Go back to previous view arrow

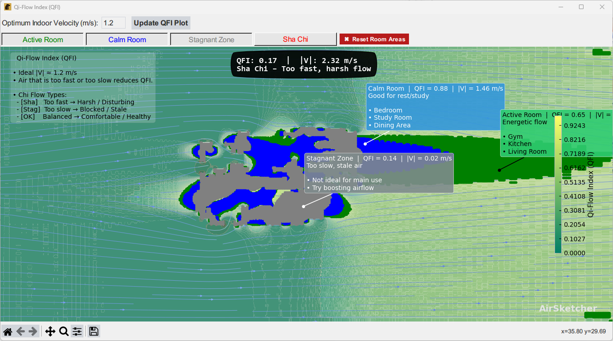[20, 331]
